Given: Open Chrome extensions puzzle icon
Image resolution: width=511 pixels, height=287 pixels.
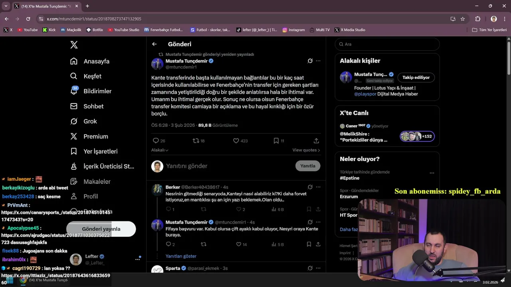Looking at the screenshot, I should point(478,19).
